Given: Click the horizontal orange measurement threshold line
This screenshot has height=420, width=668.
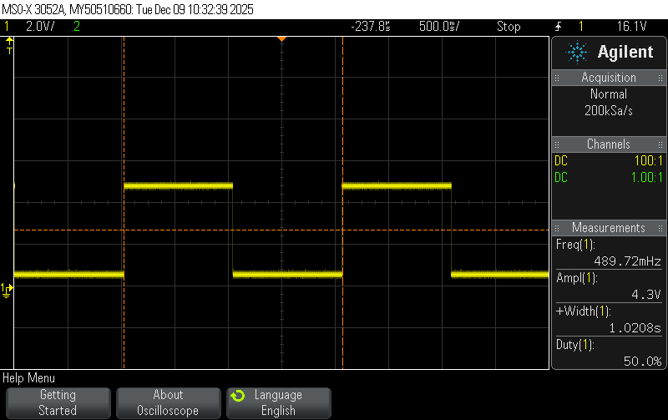Looking at the screenshot, I should (281, 230).
